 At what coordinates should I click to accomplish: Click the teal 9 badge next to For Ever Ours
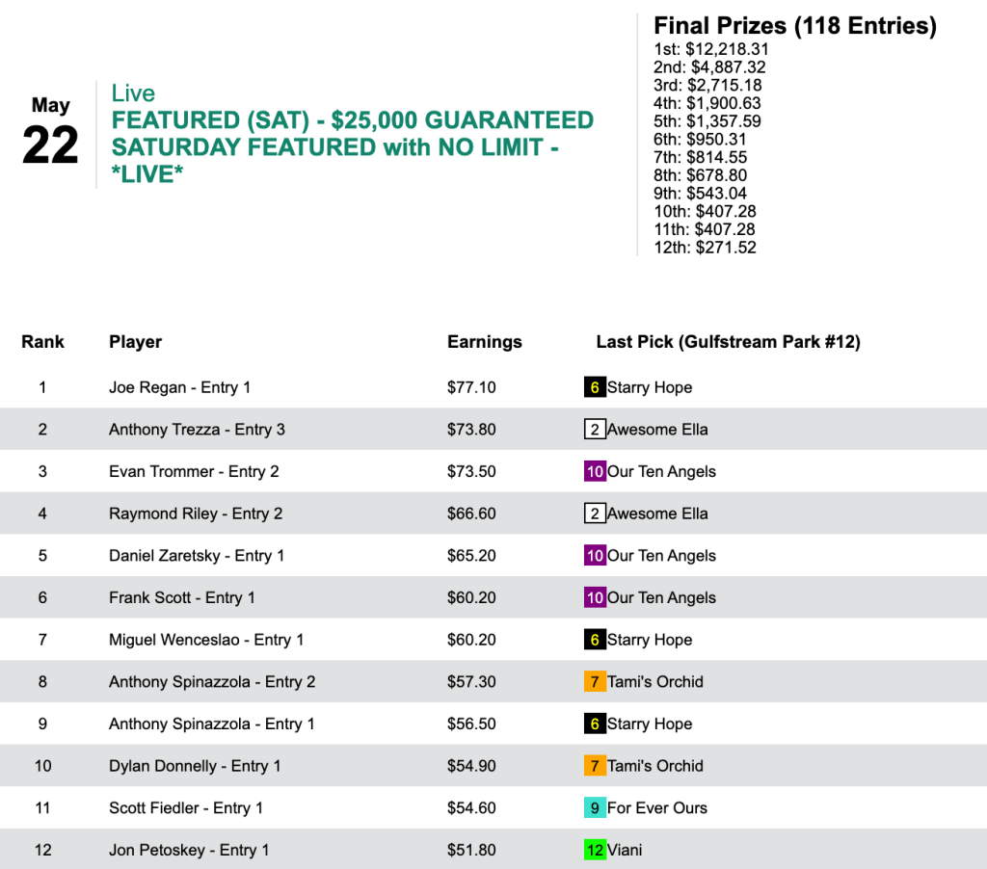[x=595, y=807]
